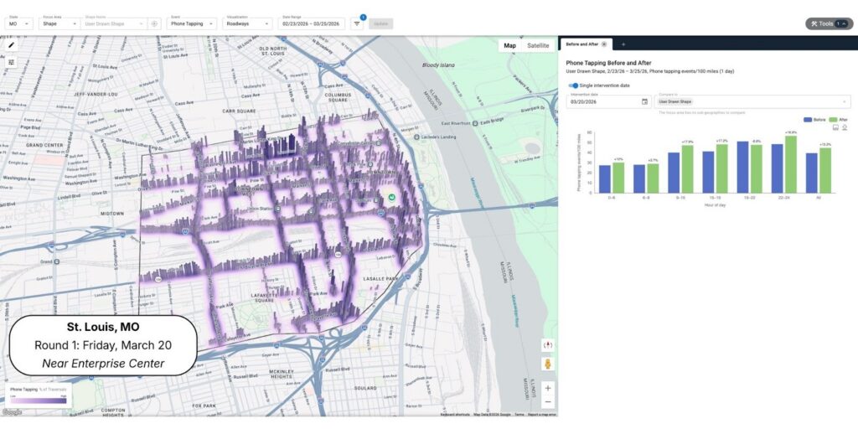Open the intervention date calendar picker
The height and width of the screenshot is (429, 858).
pyautogui.click(x=644, y=101)
